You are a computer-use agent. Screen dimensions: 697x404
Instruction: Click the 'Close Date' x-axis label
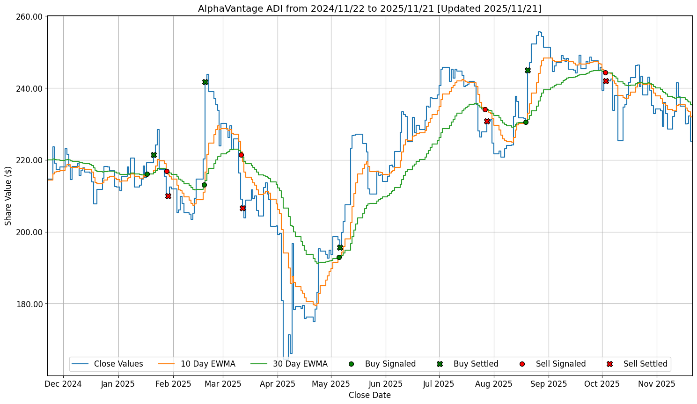pyautogui.click(x=369, y=395)
